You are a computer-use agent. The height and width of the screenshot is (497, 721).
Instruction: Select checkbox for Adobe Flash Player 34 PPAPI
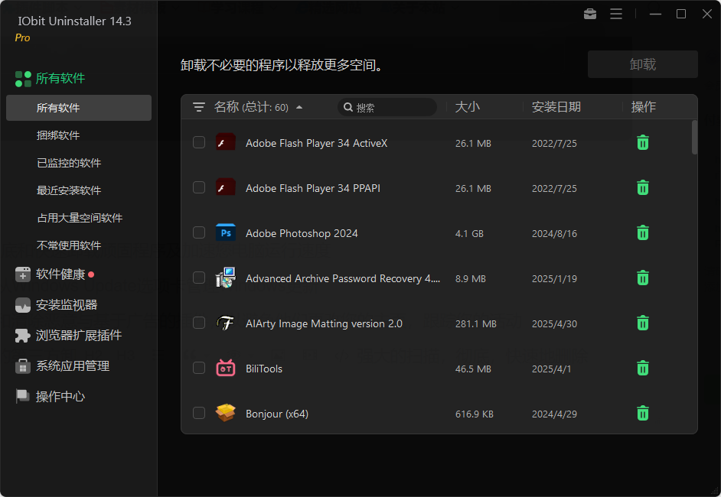point(199,187)
